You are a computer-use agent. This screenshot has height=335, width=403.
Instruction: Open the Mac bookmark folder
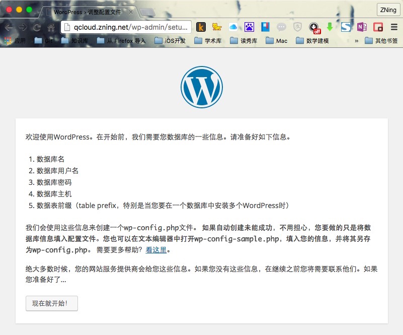277,41
